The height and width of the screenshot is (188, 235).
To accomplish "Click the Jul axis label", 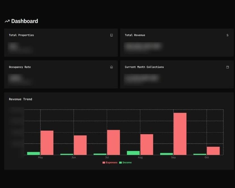I will point(107,157).
